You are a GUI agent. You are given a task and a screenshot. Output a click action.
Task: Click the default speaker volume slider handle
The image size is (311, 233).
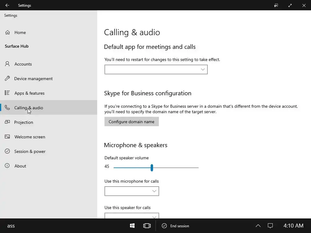(x=152, y=167)
